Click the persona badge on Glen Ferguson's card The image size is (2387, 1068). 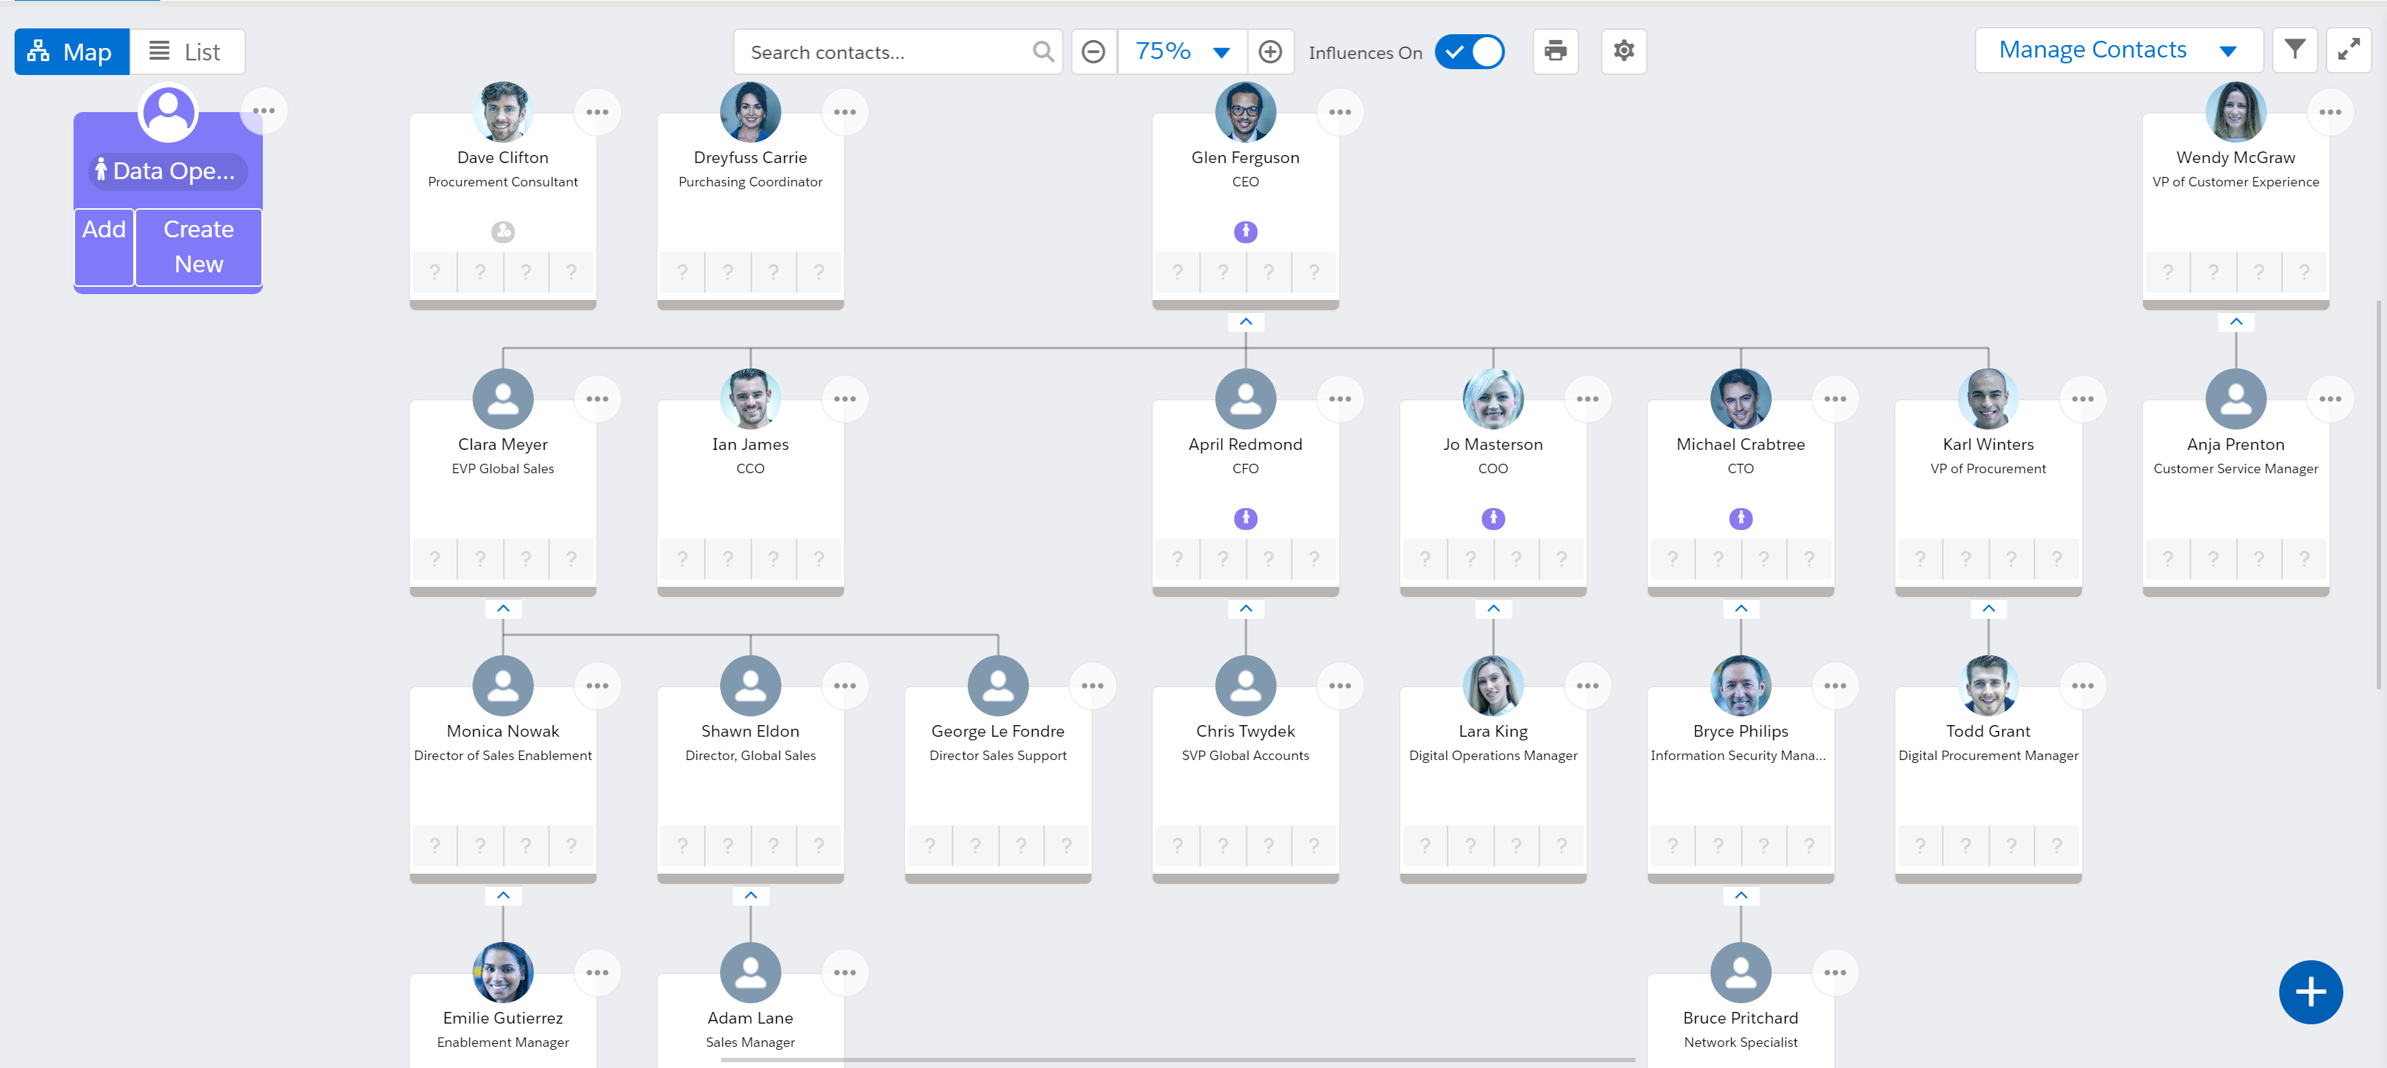[x=1245, y=232]
